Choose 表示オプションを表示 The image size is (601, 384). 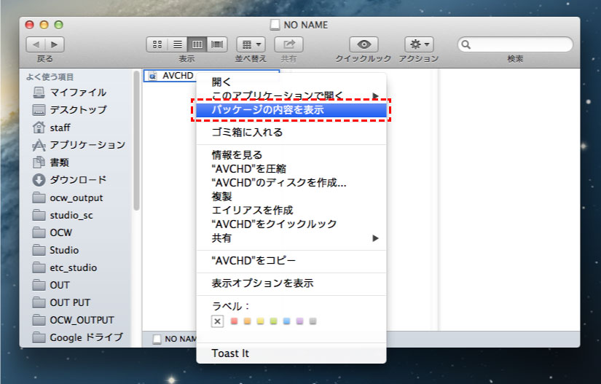click(291, 283)
